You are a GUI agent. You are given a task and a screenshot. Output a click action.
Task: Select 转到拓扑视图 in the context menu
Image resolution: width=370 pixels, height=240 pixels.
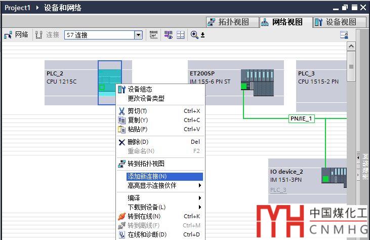click(x=160, y=164)
